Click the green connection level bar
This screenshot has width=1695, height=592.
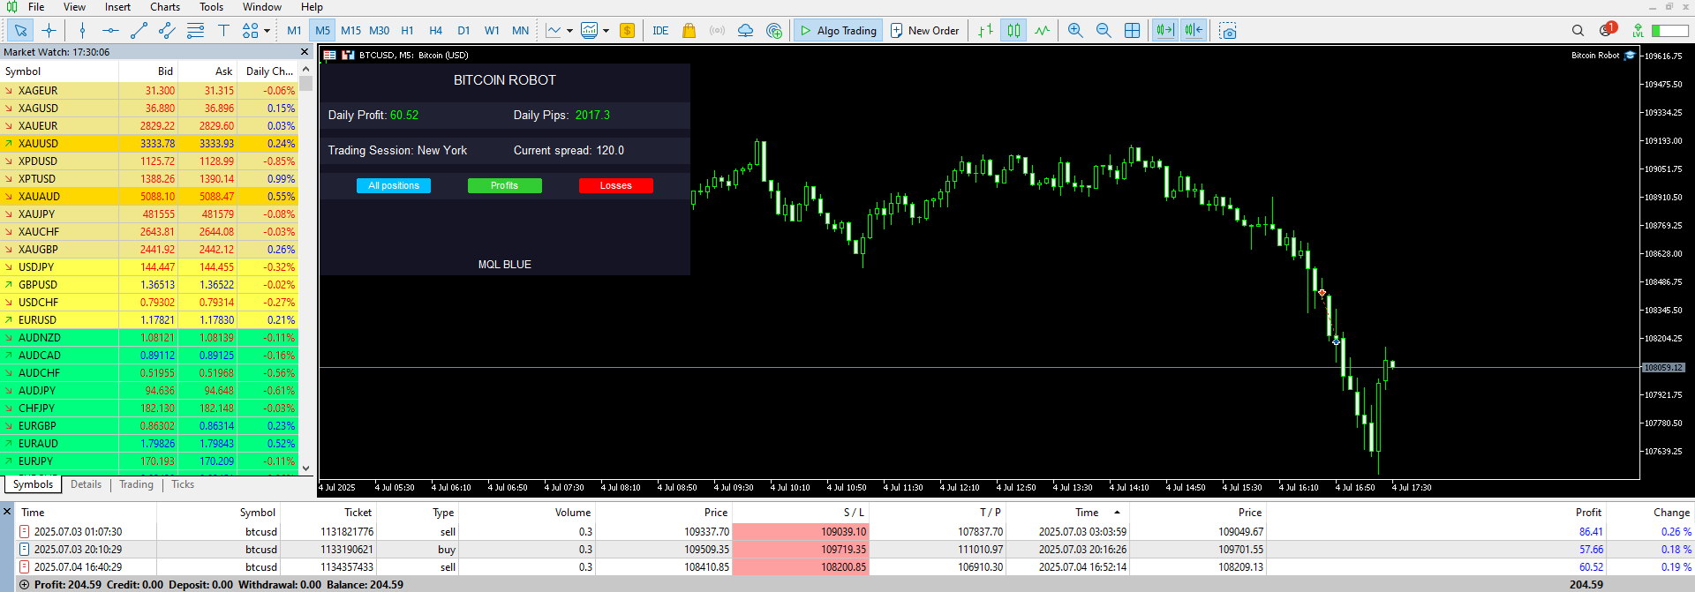point(1669,31)
